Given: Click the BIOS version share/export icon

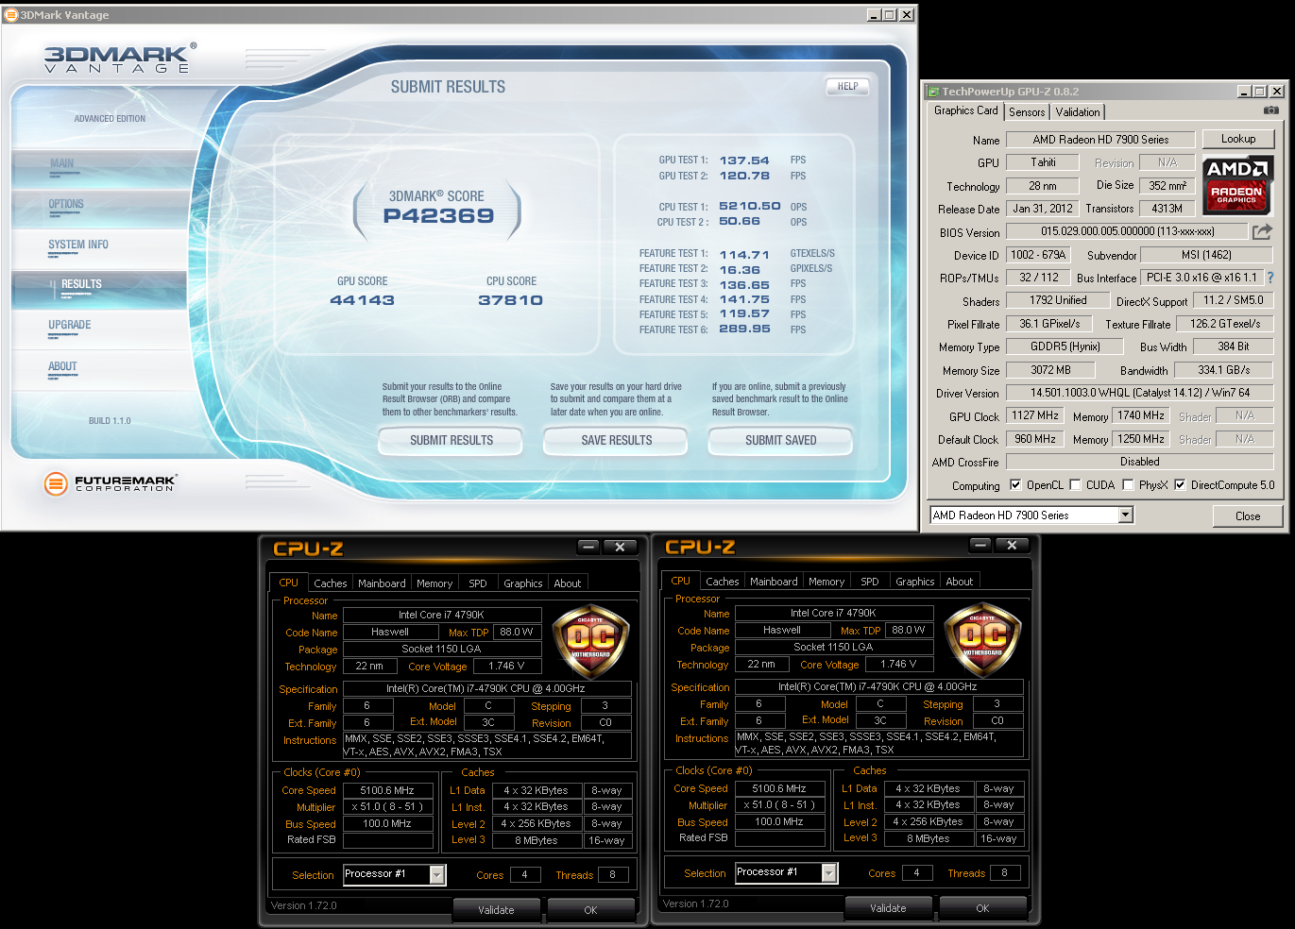Looking at the screenshot, I should pos(1262,231).
